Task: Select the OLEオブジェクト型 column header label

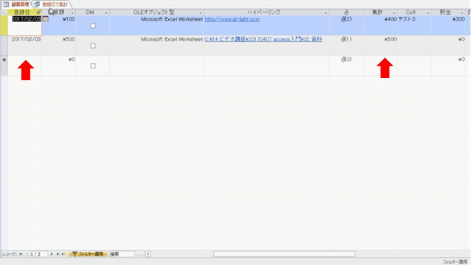Action: tap(154, 13)
